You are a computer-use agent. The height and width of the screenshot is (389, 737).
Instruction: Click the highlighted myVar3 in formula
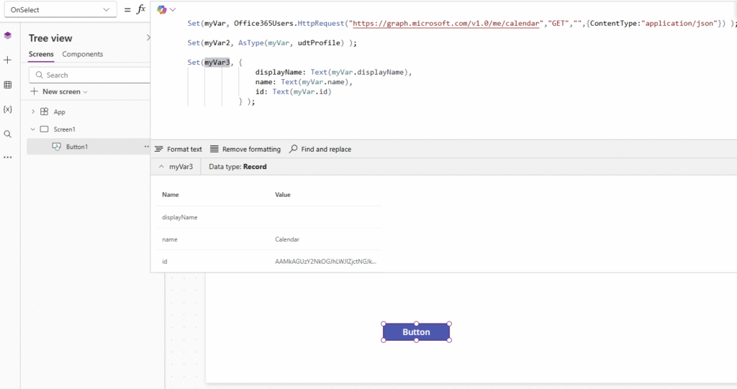coord(217,63)
